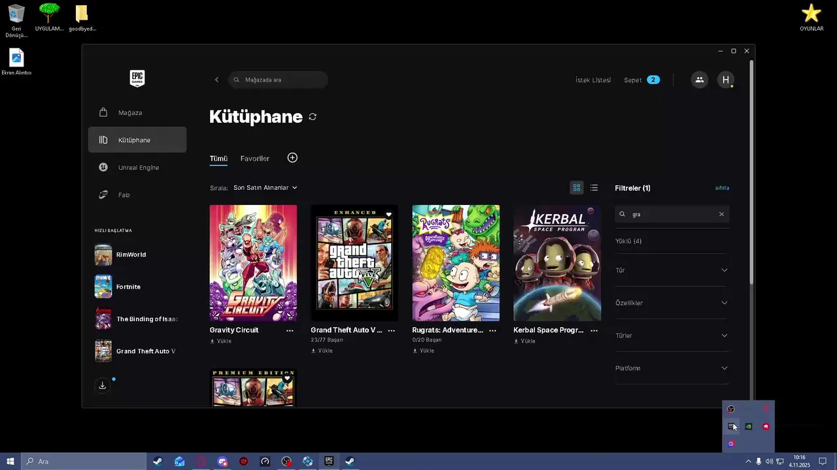The image size is (837, 470).
Task: Select the Tümü tab
Action: (x=218, y=159)
